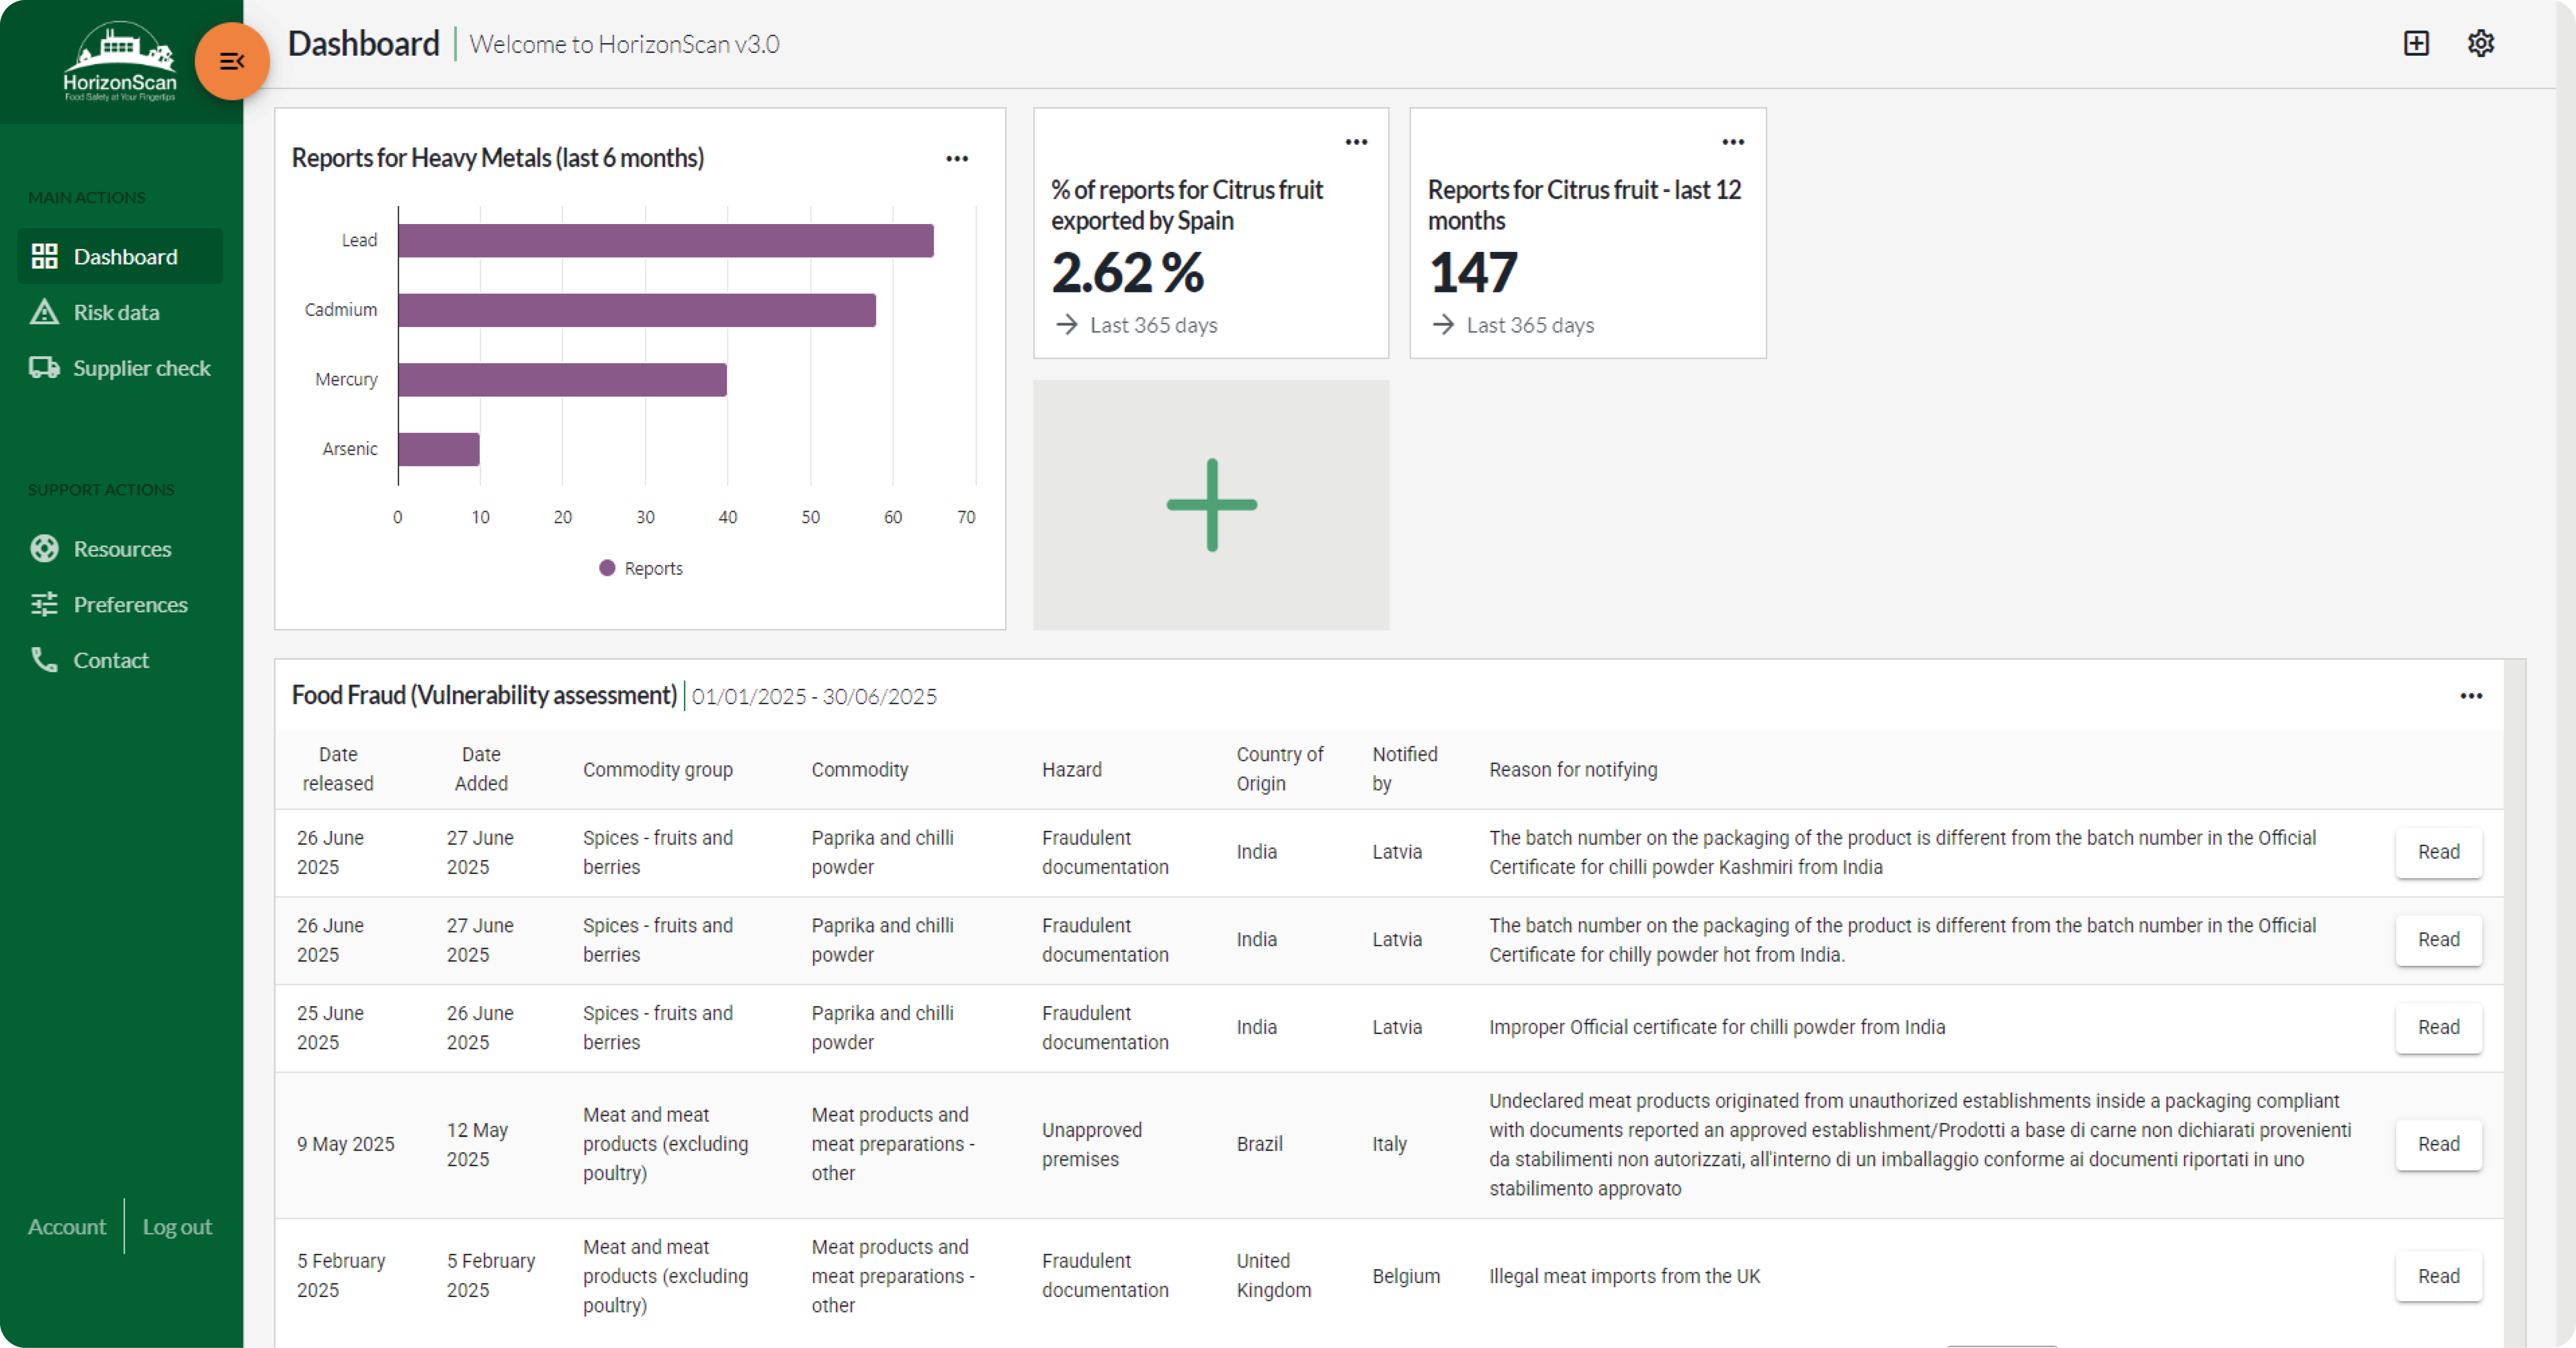The height and width of the screenshot is (1348, 2576).
Task: Read the Illegal meat imports UK report
Action: pos(2438,1276)
